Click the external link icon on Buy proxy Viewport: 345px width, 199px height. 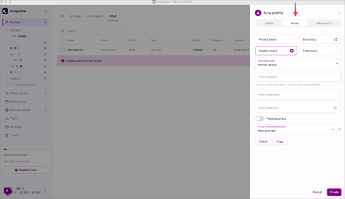tap(336, 39)
